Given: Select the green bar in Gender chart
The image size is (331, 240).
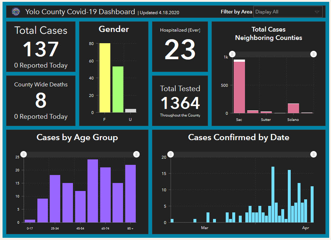Looking at the screenshot, I should click(118, 89).
